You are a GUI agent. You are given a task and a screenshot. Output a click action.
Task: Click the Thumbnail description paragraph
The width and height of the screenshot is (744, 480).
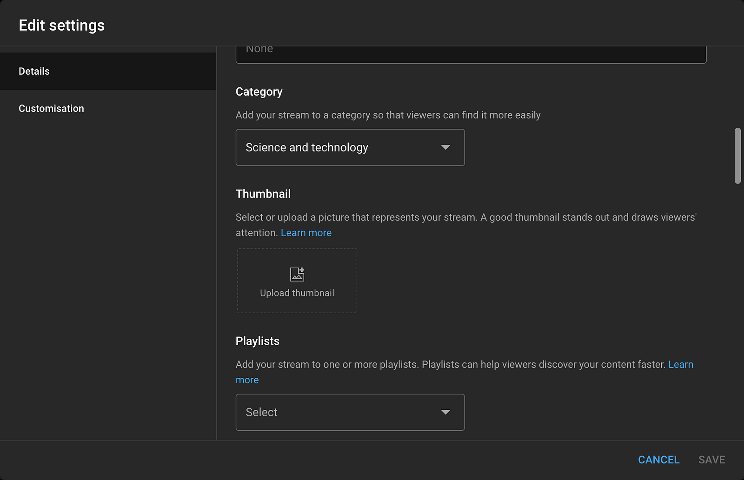click(465, 217)
